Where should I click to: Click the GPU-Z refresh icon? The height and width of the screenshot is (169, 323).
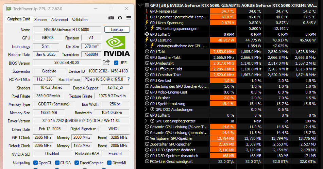click(x=120, y=18)
